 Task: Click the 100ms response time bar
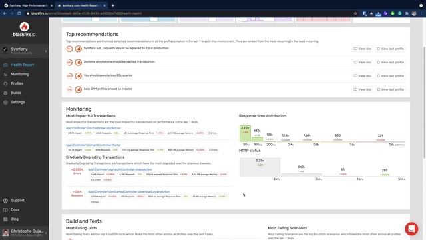pyautogui.click(x=257, y=139)
